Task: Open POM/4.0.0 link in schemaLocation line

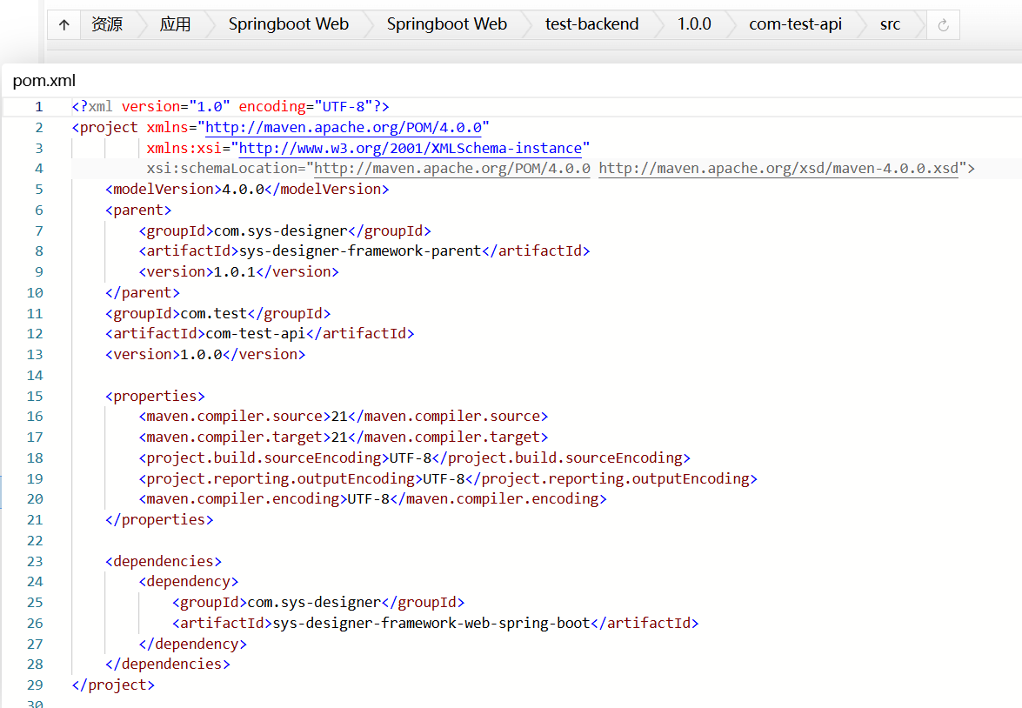Action: click(x=451, y=169)
